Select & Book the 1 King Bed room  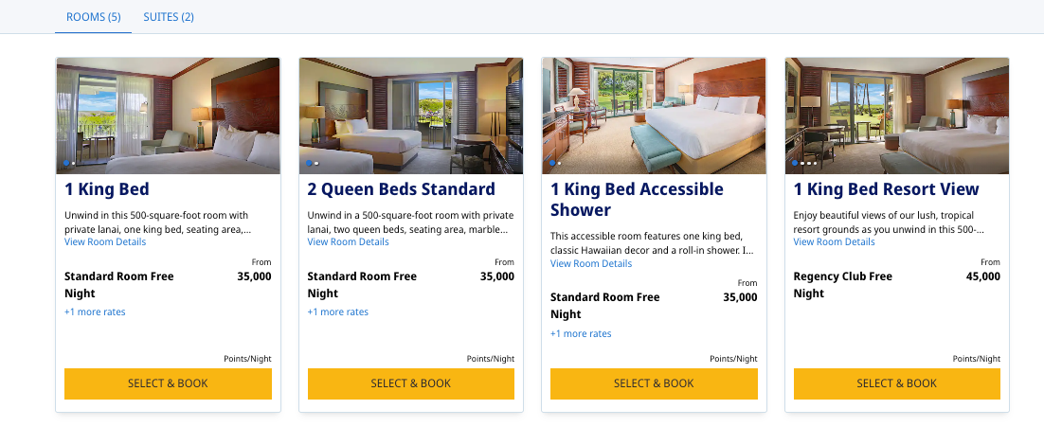click(x=168, y=383)
